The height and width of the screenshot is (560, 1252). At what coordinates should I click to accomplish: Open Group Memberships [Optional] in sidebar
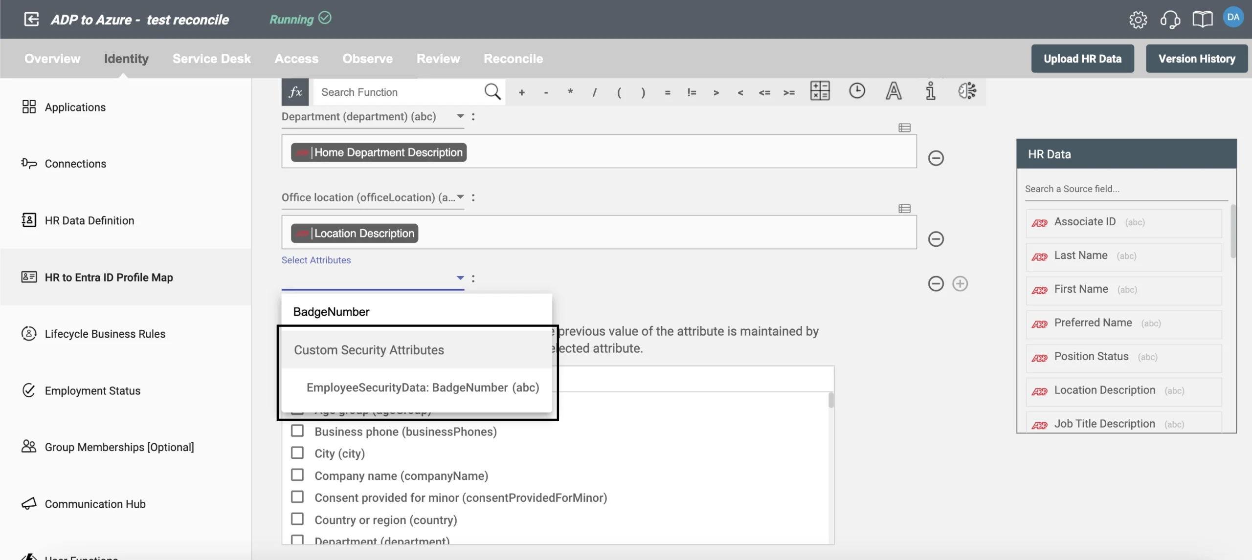125,447
